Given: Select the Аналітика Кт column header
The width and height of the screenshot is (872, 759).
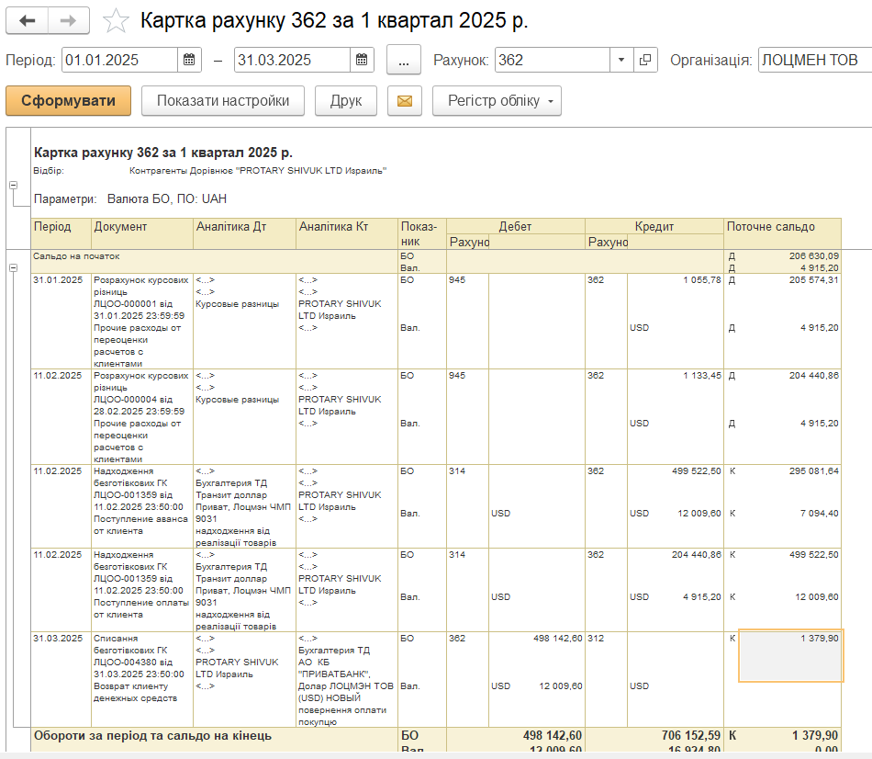Looking at the screenshot, I should point(347,233).
